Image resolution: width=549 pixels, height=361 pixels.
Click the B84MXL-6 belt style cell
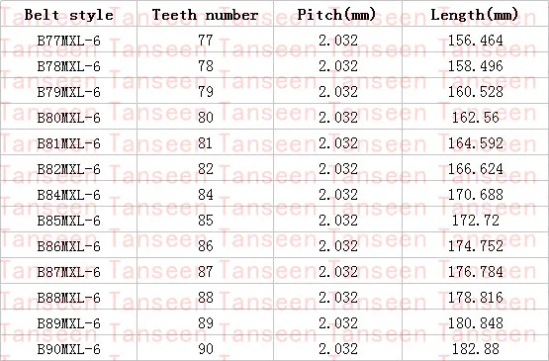click(x=68, y=195)
